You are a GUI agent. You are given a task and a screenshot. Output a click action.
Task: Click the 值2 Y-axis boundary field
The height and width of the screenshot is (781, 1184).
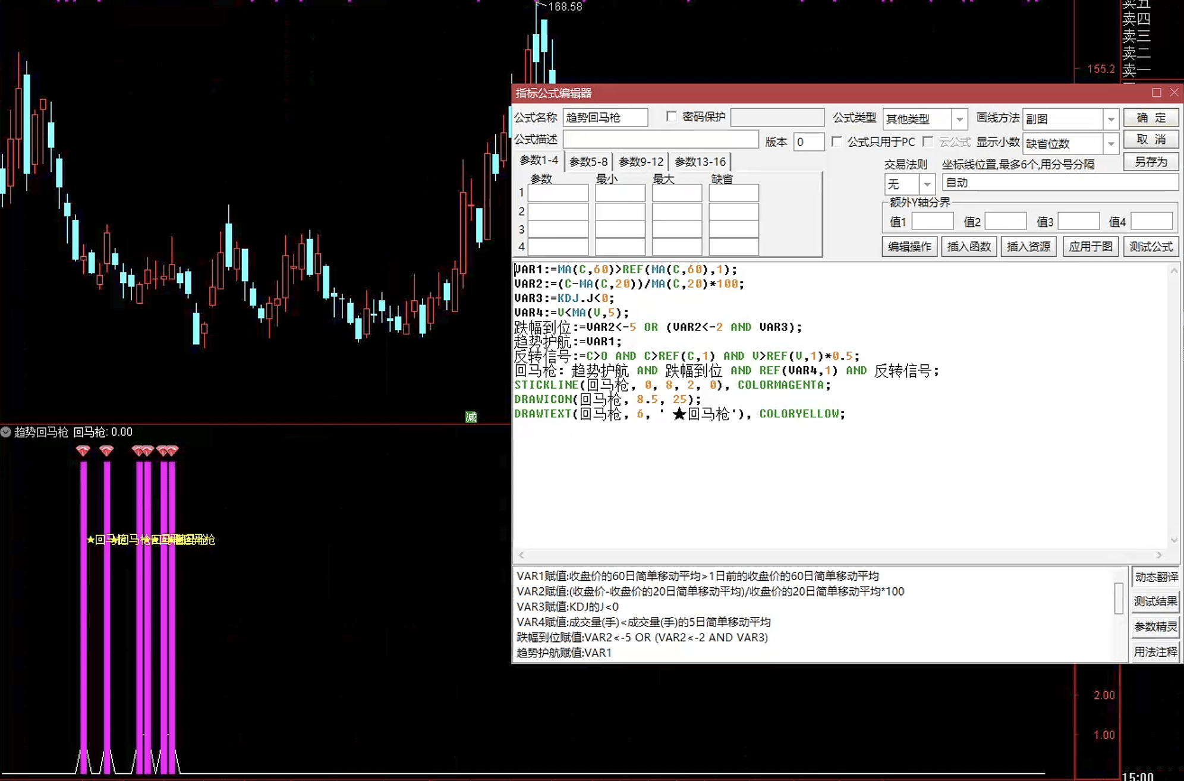click(x=1005, y=221)
